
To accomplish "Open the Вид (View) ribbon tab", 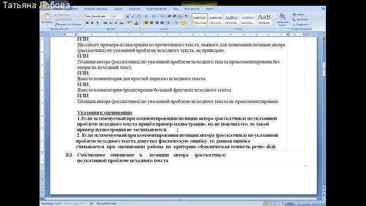I will click(x=176, y=9).
